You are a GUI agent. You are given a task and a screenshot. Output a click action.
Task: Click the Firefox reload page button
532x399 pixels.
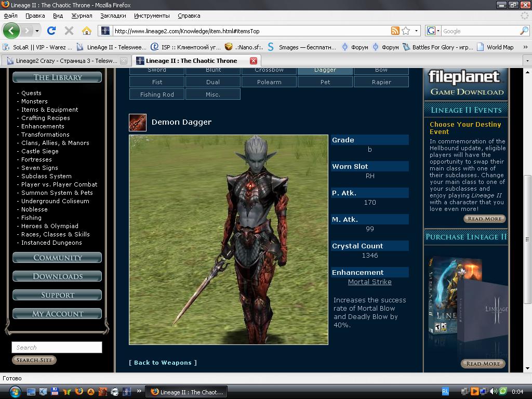pos(51,31)
